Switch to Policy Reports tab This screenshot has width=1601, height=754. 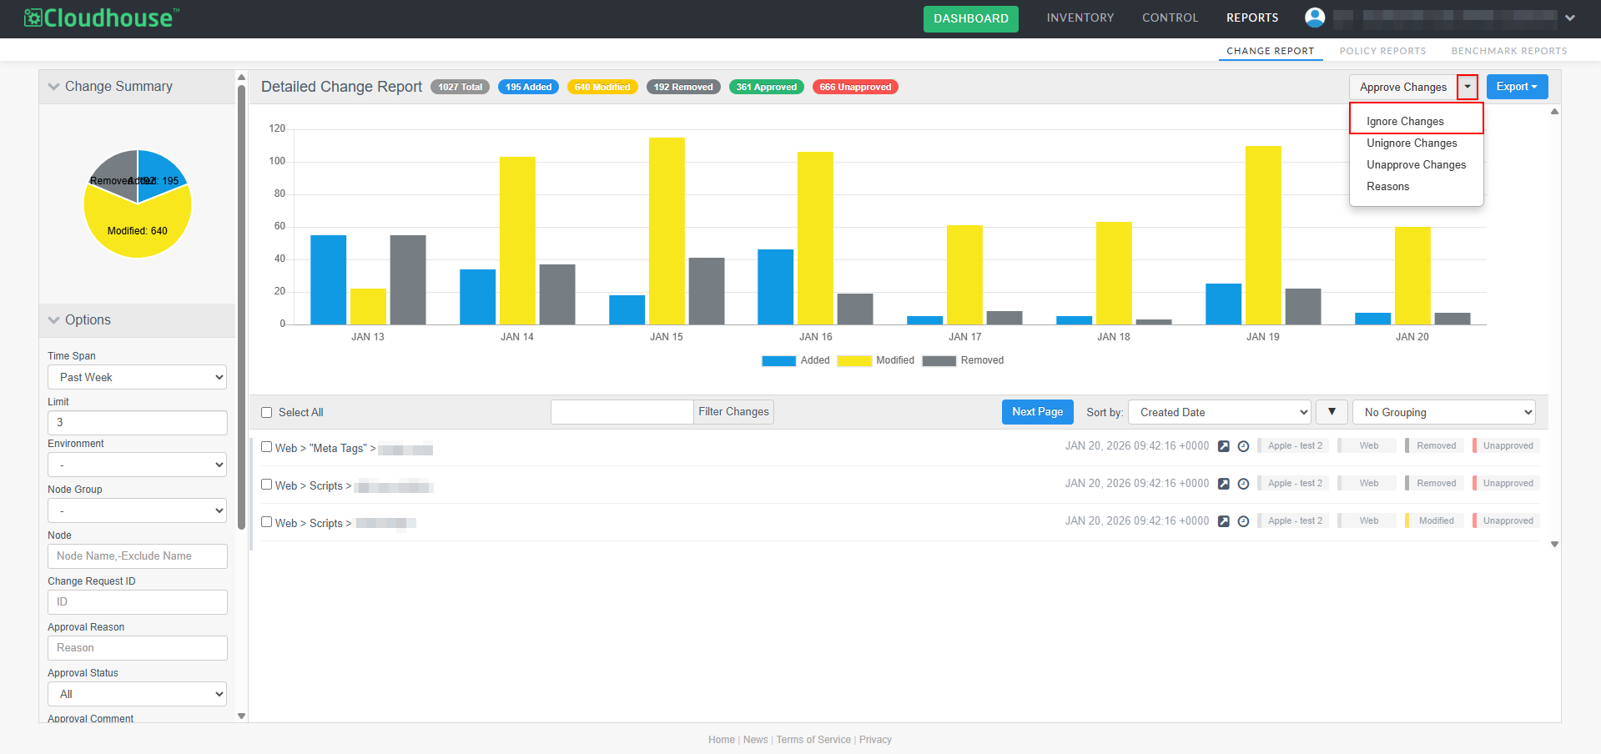pos(1382,51)
